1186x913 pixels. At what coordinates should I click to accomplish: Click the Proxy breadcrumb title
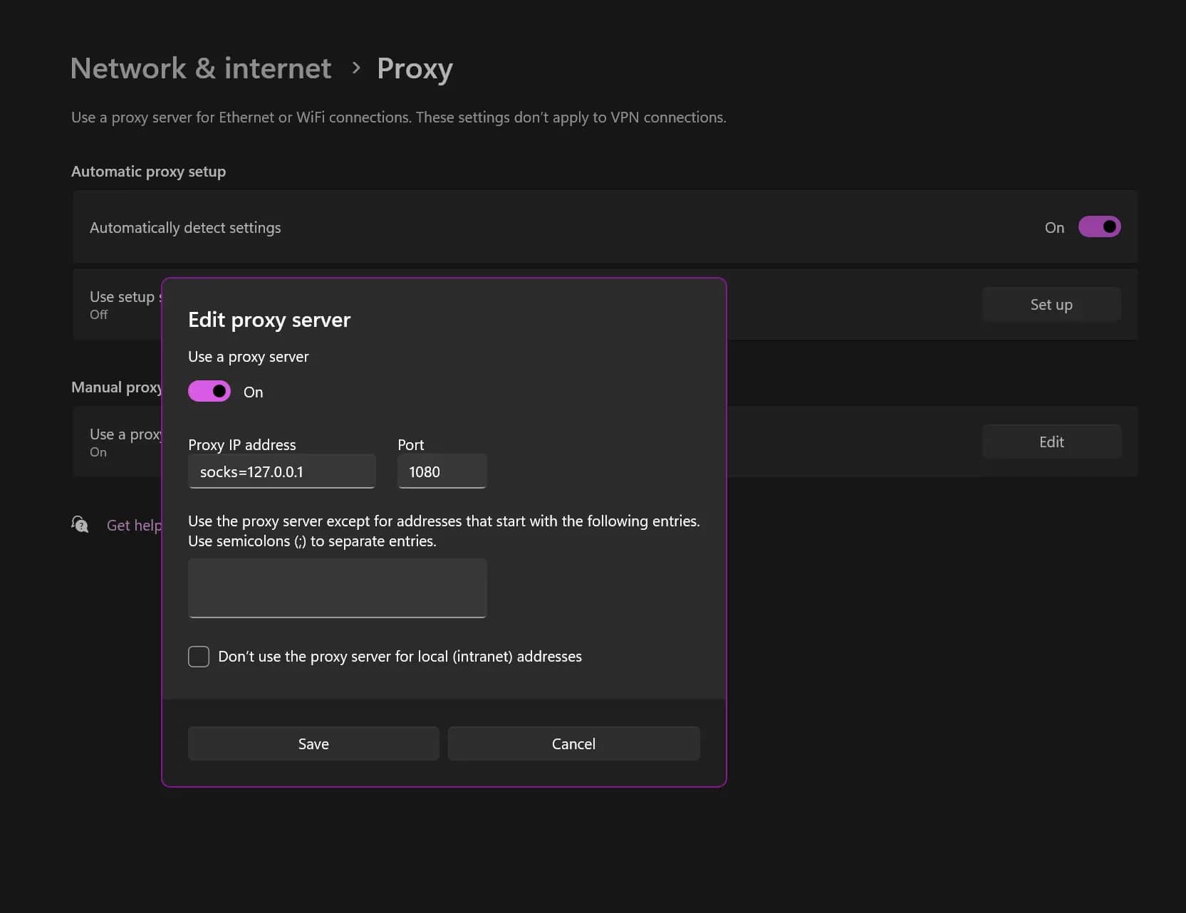(x=415, y=69)
